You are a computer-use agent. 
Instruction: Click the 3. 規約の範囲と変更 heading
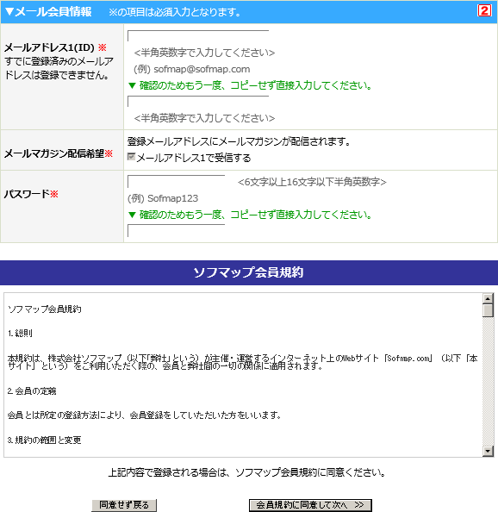(x=45, y=440)
